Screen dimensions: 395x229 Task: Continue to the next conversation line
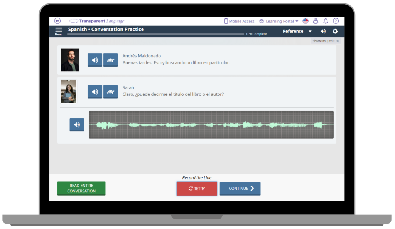pyautogui.click(x=240, y=189)
